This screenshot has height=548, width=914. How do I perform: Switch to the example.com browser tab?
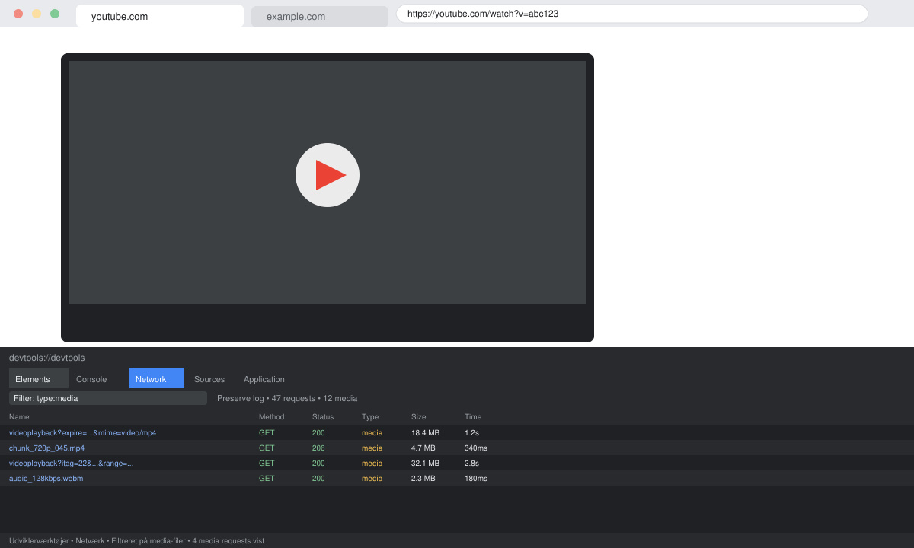tap(320, 17)
